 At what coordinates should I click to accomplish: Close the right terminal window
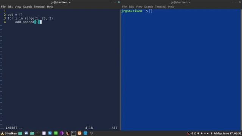[x=240, y=2]
